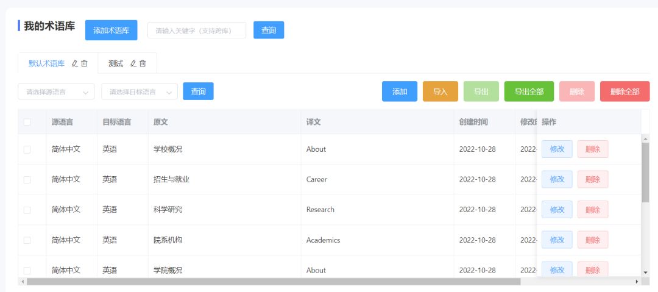Click 修改 for the 招生与就业 row

tap(557, 179)
